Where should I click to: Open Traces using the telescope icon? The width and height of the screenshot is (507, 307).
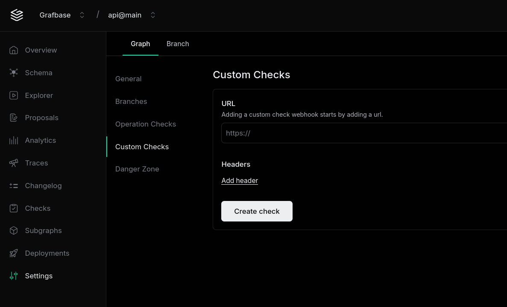point(14,163)
